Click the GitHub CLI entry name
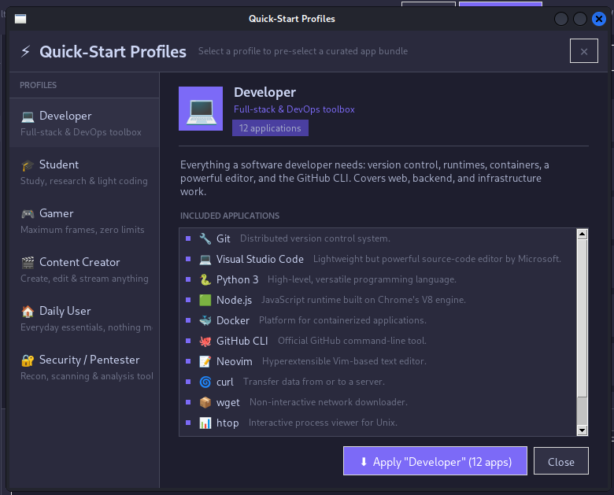 242,341
